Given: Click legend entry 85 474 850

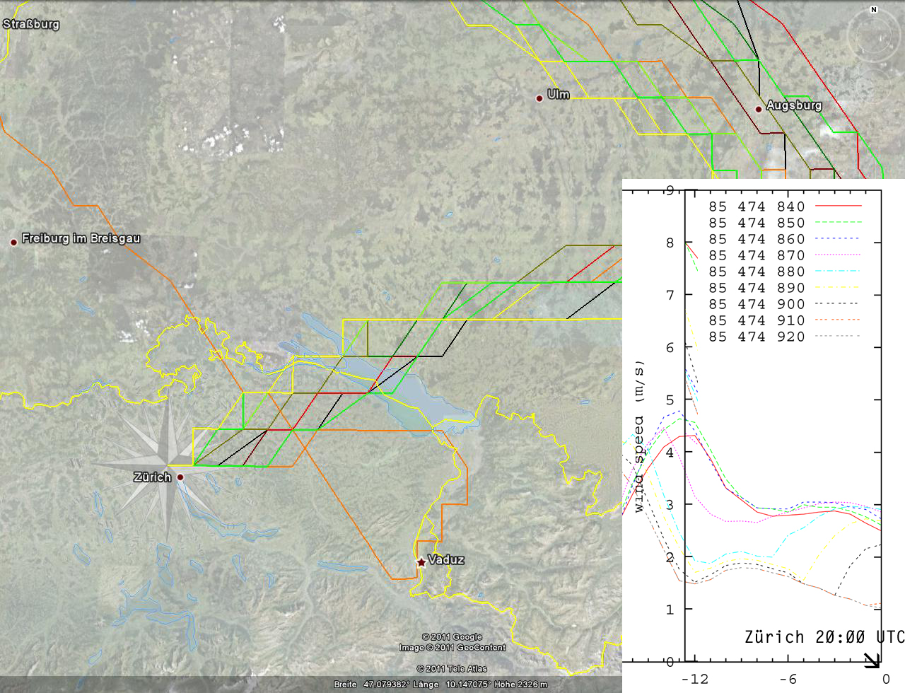Looking at the screenshot, I should (785, 223).
